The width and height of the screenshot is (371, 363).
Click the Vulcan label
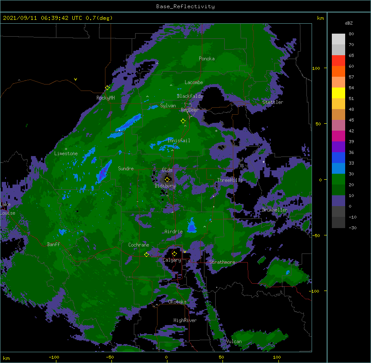point(234,341)
